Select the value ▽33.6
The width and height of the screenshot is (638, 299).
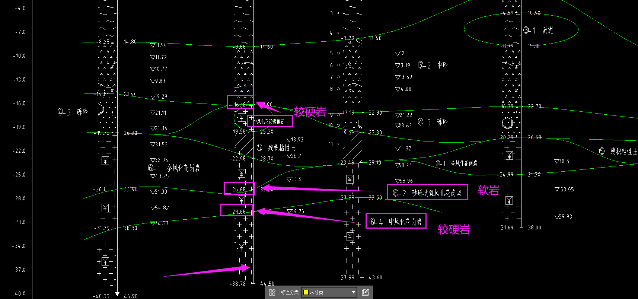click(x=294, y=179)
